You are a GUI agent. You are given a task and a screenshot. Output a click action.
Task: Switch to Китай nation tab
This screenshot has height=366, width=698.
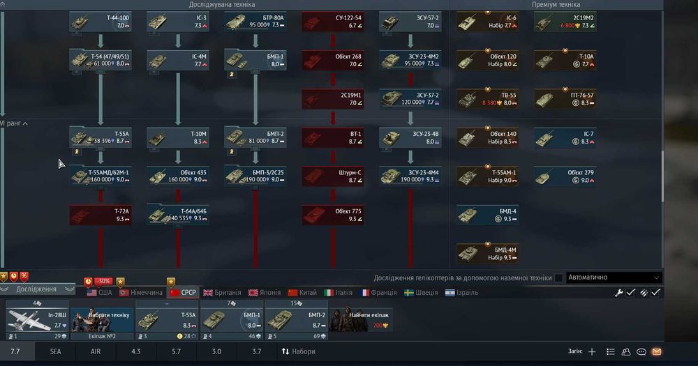(302, 293)
